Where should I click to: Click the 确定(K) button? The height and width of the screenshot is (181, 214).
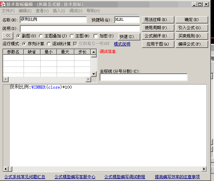click(x=192, y=20)
